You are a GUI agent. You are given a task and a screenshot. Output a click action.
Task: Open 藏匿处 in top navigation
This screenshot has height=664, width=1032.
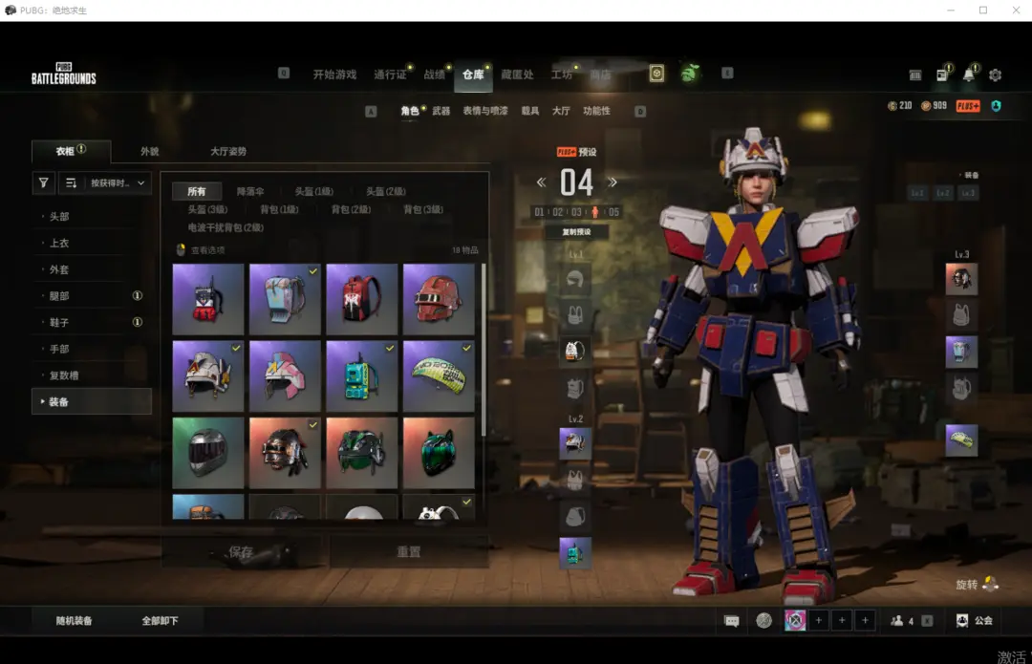517,75
